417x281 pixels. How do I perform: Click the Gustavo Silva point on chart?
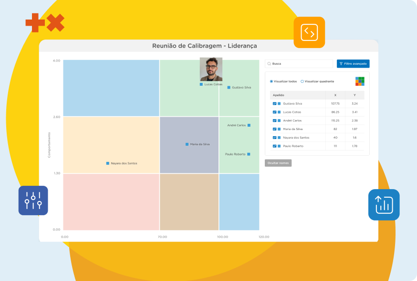(229, 88)
